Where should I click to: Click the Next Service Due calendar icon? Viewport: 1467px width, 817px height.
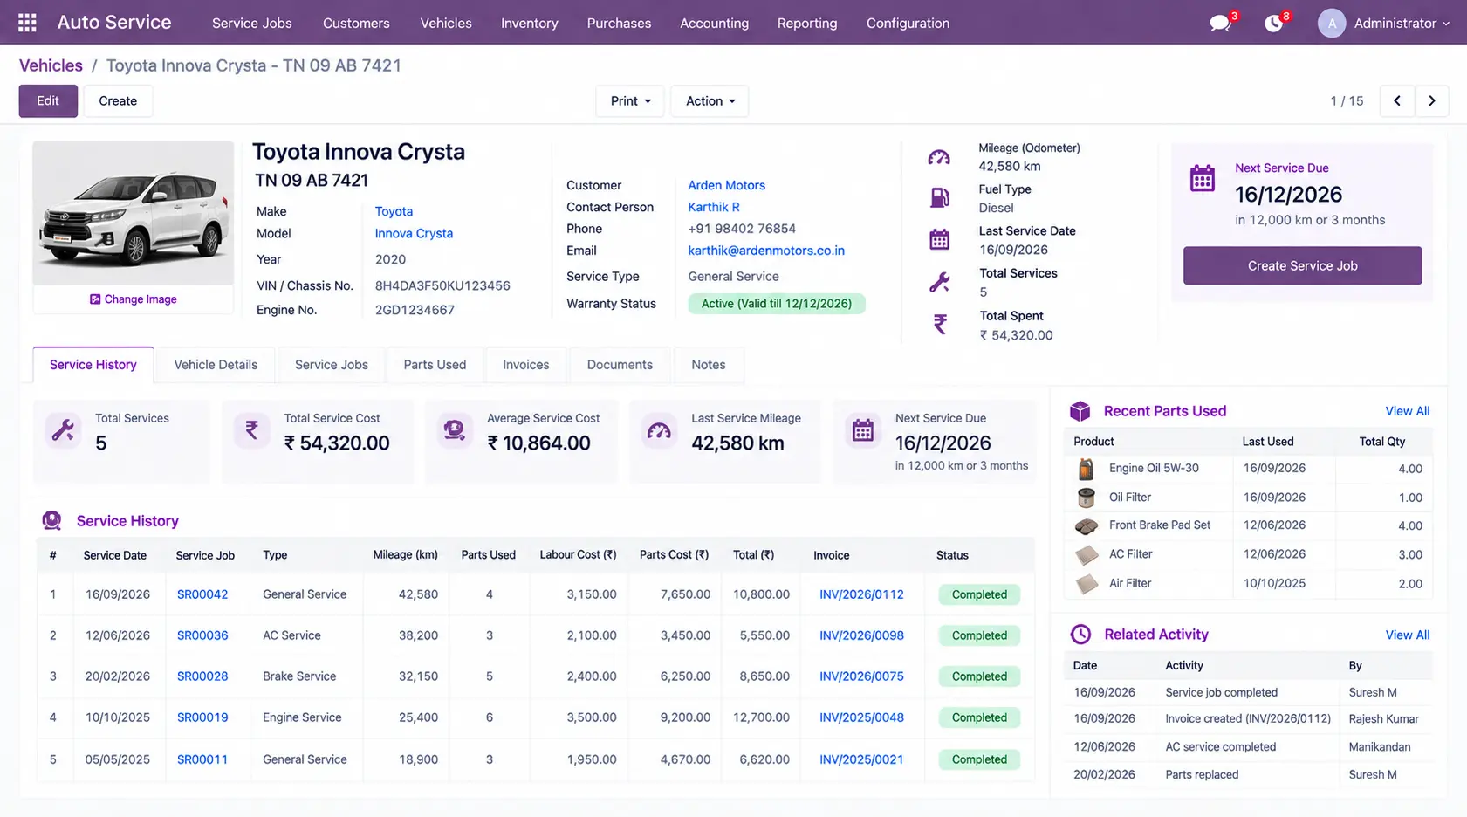tap(1203, 178)
